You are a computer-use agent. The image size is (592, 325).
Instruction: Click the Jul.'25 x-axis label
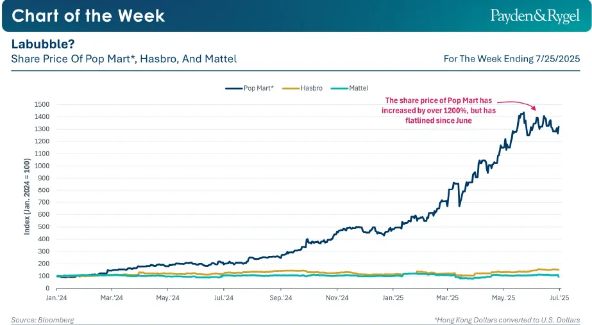[x=559, y=298]
